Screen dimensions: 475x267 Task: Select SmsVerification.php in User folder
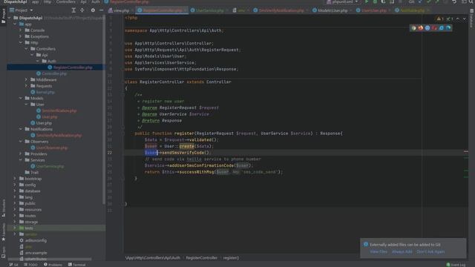[x=56, y=111]
